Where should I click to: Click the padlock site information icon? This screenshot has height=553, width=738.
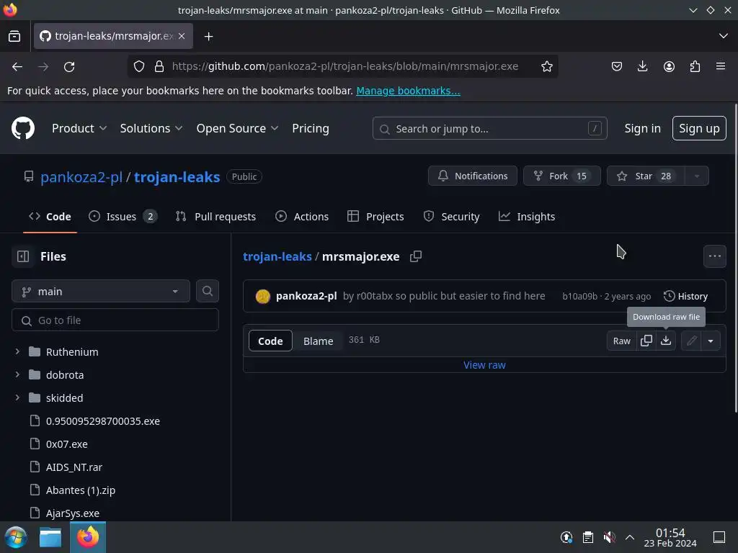pos(159,66)
